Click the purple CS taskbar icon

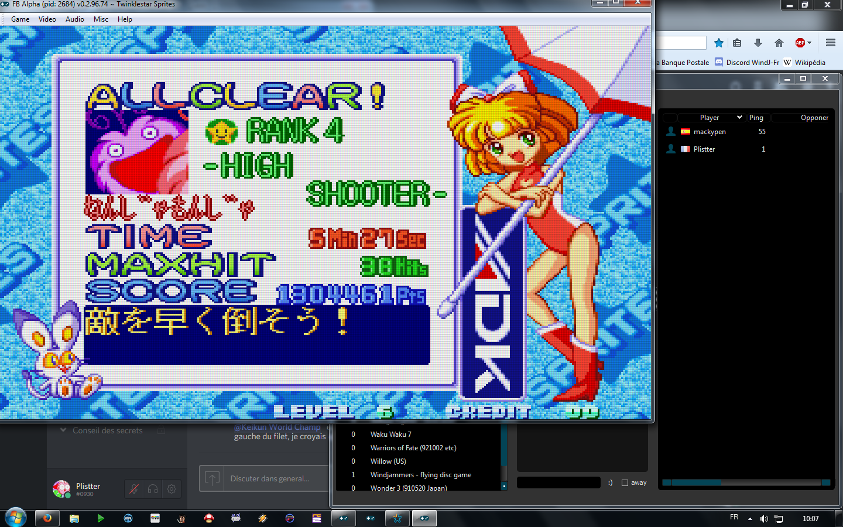pyautogui.click(x=317, y=518)
